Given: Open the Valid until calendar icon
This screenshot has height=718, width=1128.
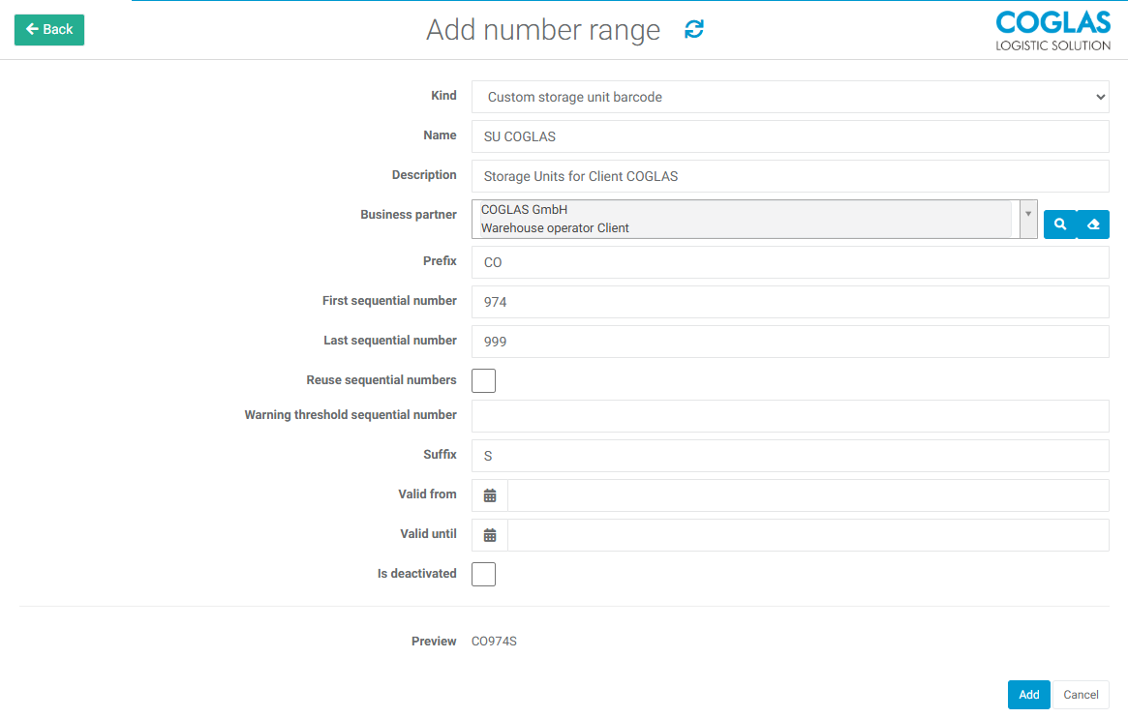Looking at the screenshot, I should (x=490, y=535).
